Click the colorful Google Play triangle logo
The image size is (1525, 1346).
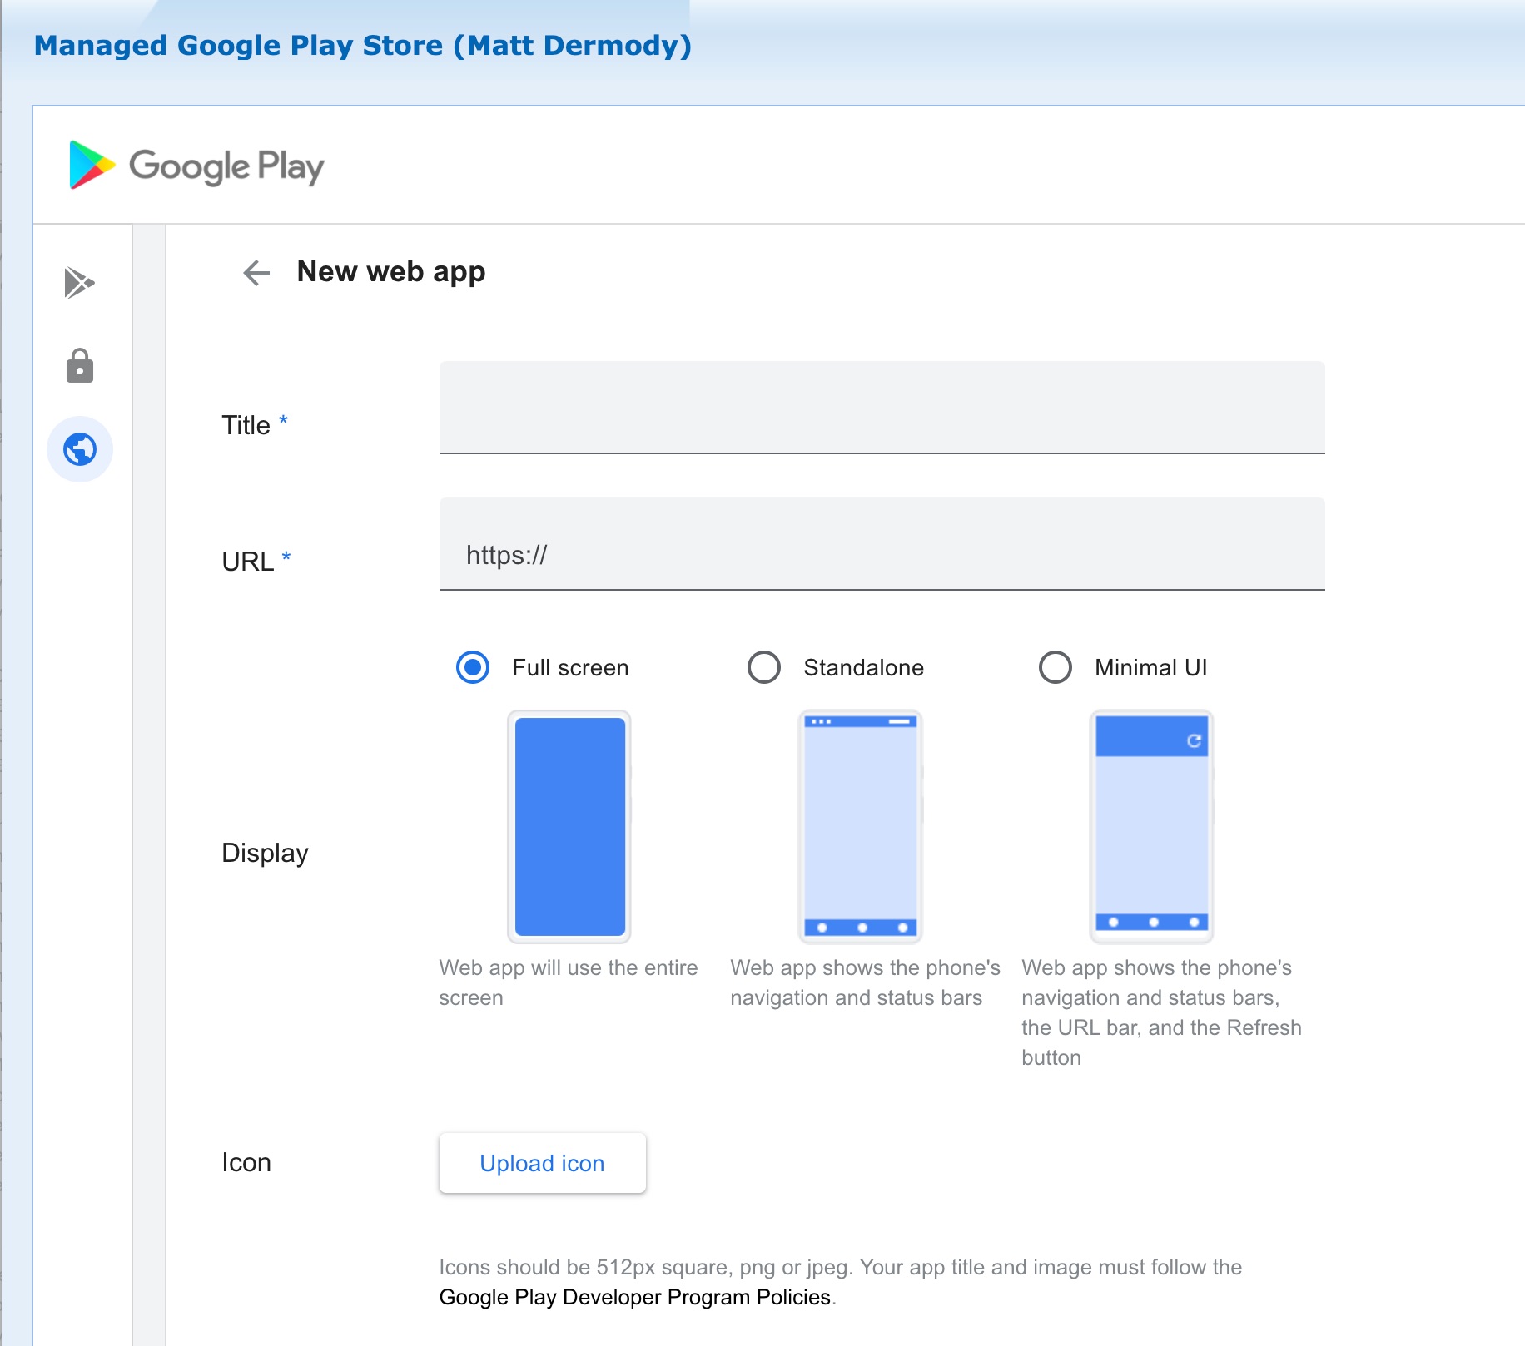91,165
